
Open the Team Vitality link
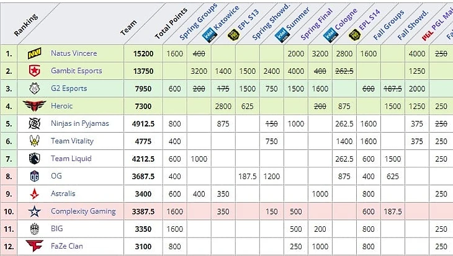(x=72, y=141)
